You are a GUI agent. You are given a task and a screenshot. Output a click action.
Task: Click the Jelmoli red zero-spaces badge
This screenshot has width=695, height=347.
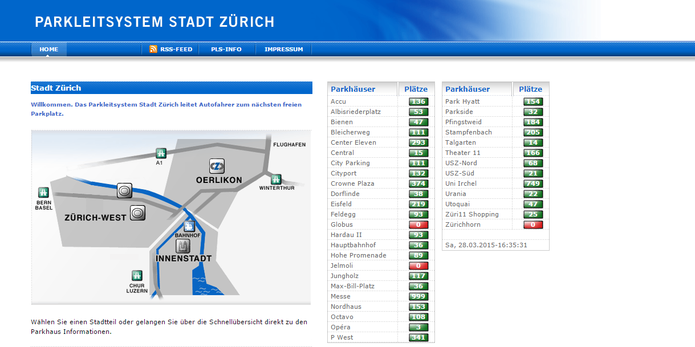pyautogui.click(x=418, y=266)
